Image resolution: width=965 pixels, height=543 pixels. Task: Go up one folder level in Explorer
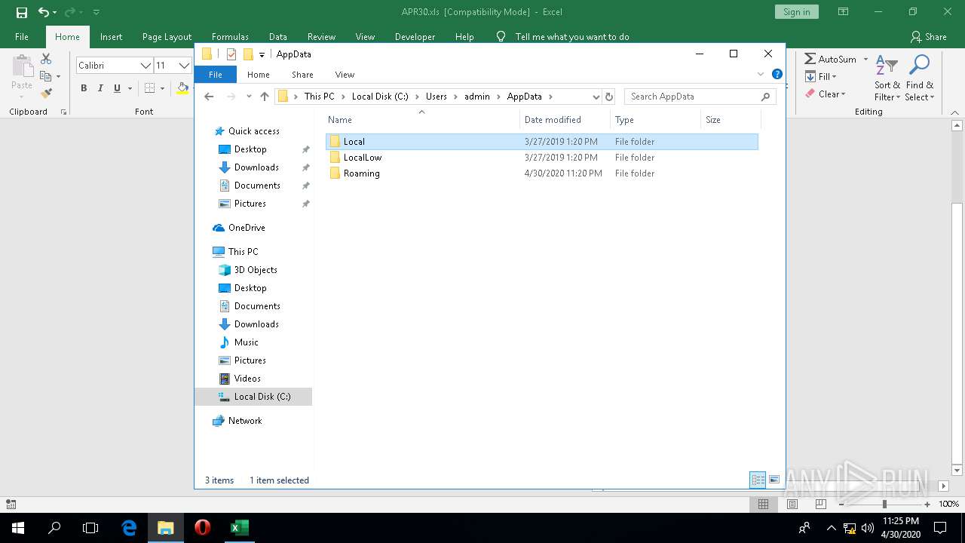tap(265, 97)
